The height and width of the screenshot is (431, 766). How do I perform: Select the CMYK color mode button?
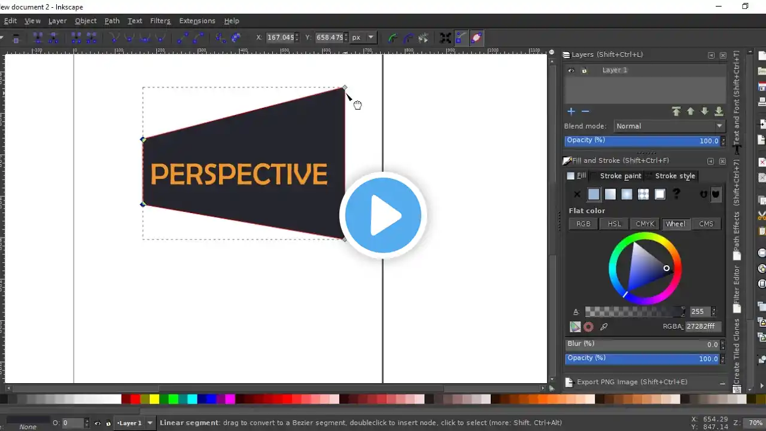(645, 224)
